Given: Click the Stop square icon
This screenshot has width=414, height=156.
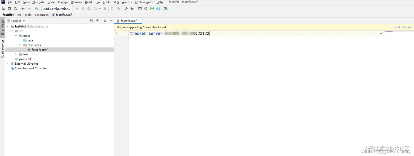Looking at the screenshot, I should pos(105,9).
